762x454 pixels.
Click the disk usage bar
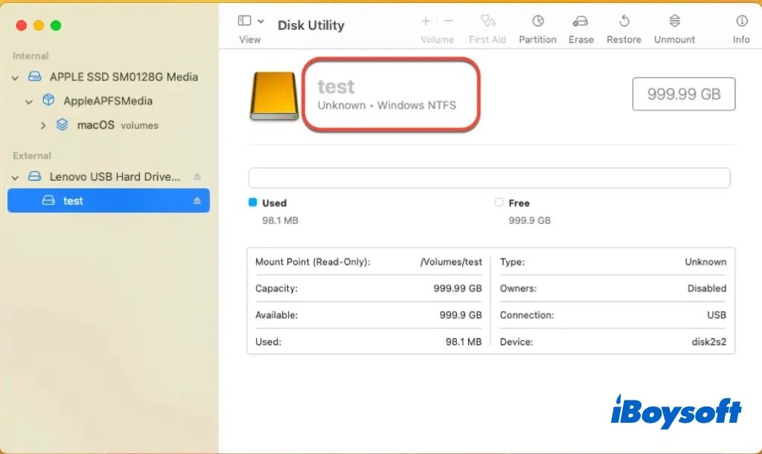point(489,178)
